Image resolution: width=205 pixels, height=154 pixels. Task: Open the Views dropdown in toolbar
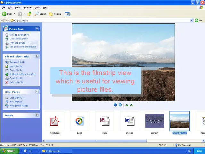pyautogui.click(x=68, y=14)
